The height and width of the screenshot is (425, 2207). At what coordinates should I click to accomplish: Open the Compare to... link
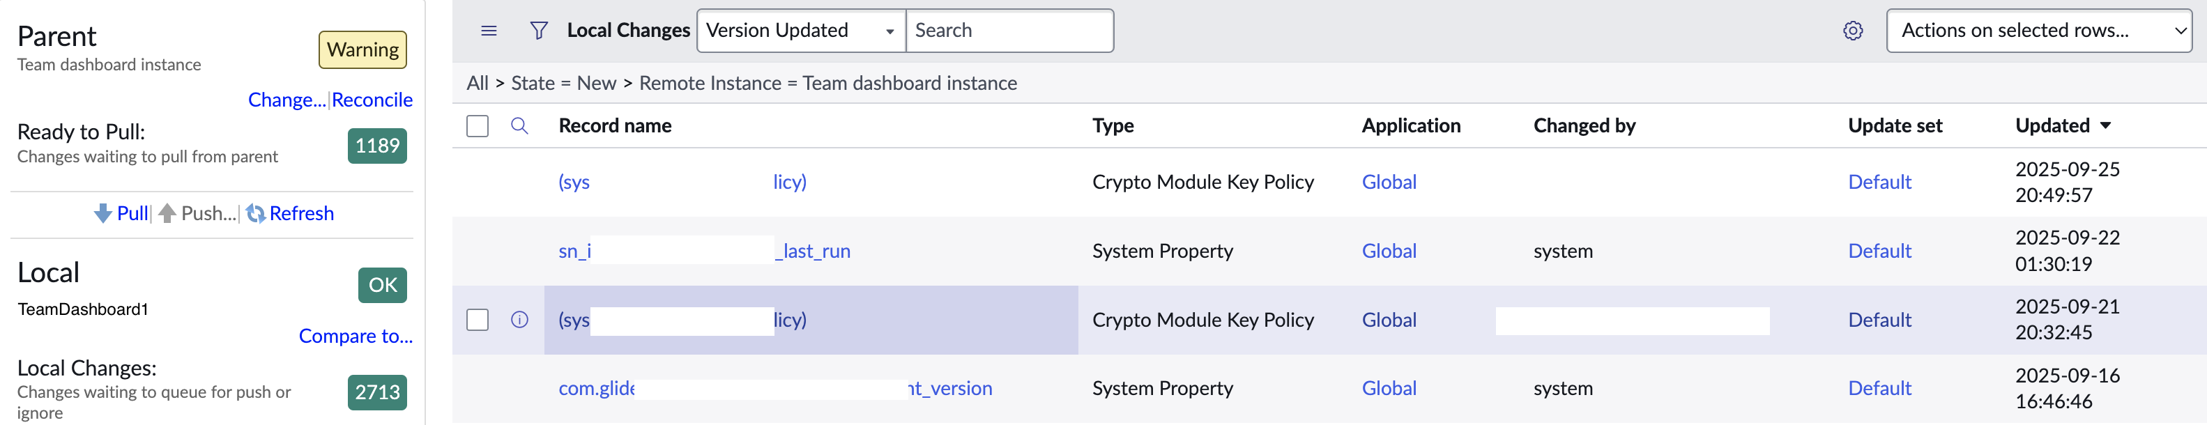click(x=356, y=336)
